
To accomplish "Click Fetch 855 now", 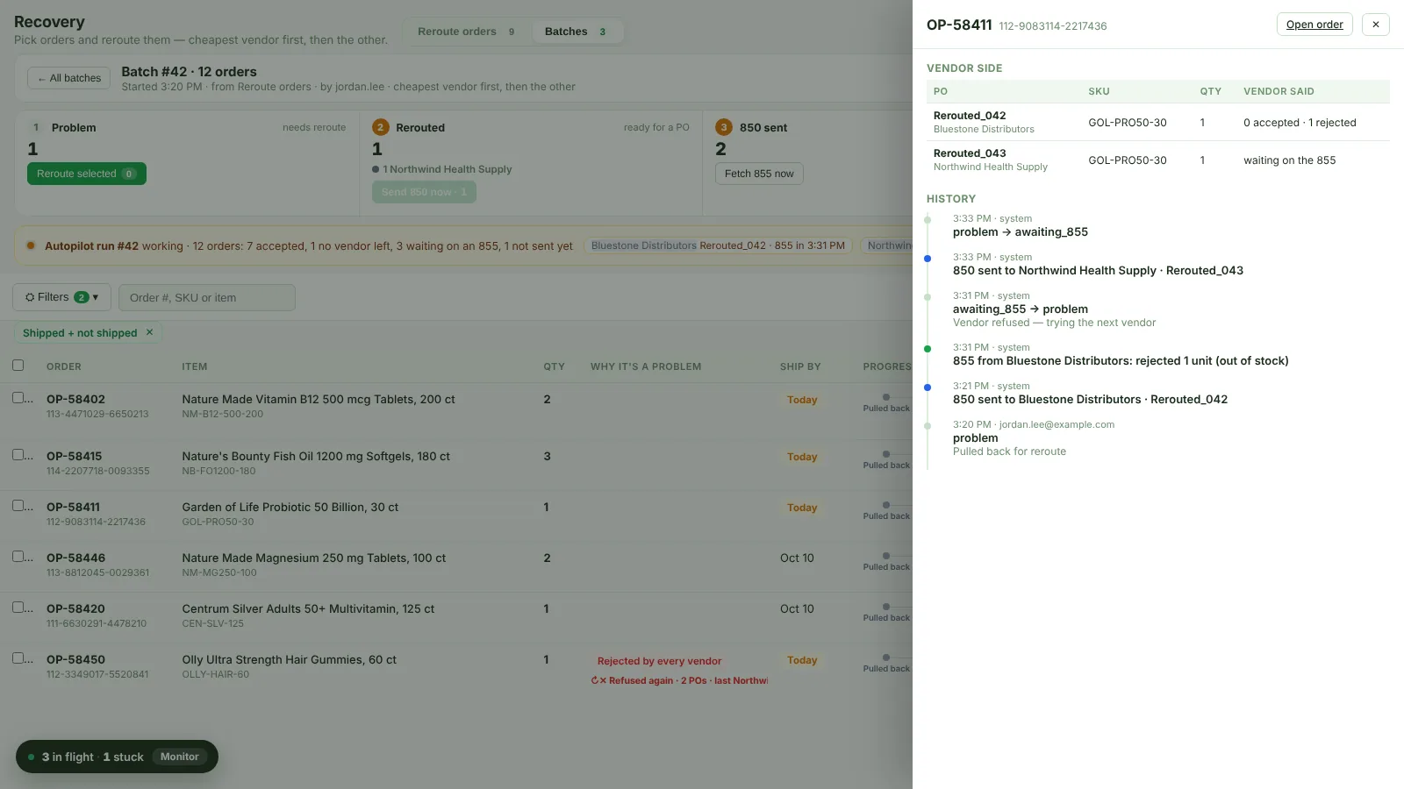I will coord(759,174).
